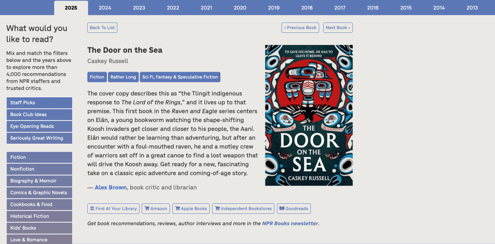The height and width of the screenshot is (244, 495).
Task: Click The Door on the Sea cover
Action: (309, 115)
